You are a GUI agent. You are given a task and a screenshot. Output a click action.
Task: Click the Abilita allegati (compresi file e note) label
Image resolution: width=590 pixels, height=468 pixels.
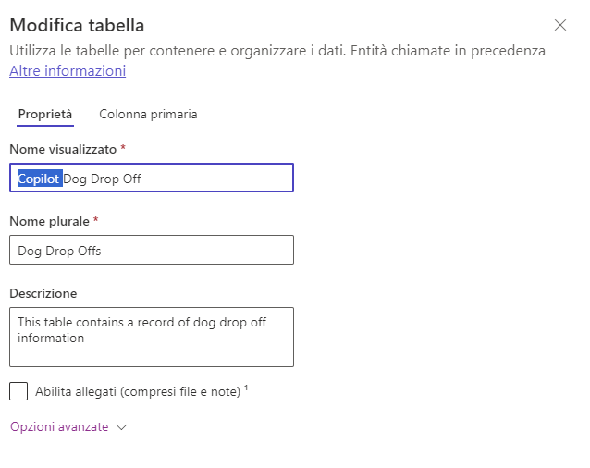(138, 391)
